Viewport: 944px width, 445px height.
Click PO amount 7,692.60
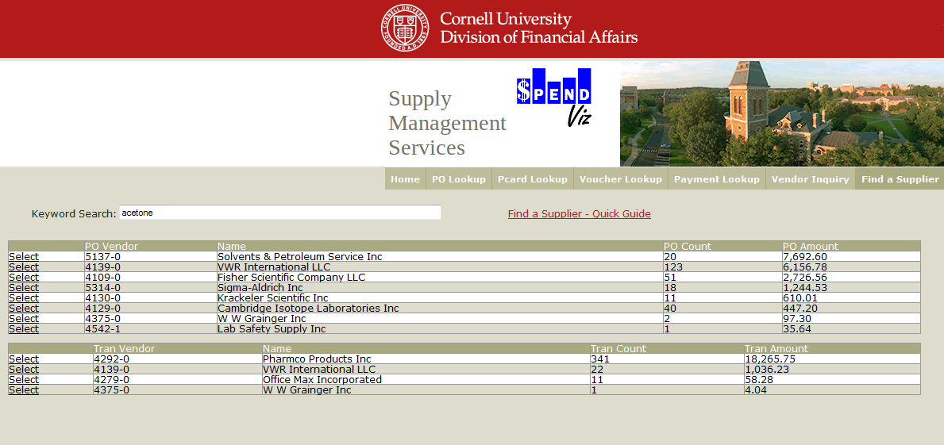coord(805,257)
